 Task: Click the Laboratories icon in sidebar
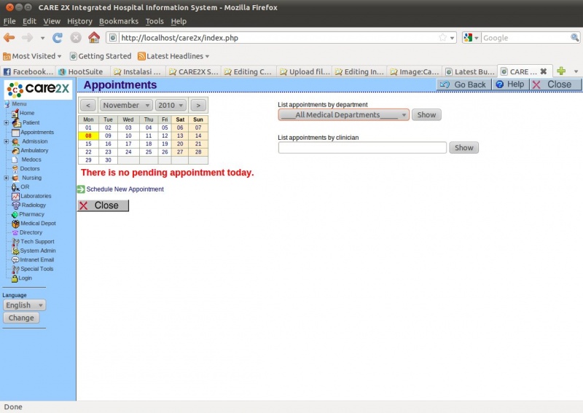tap(15, 196)
